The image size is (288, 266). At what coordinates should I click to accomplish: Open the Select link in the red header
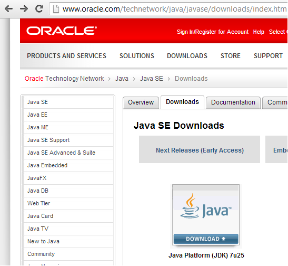(x=278, y=32)
